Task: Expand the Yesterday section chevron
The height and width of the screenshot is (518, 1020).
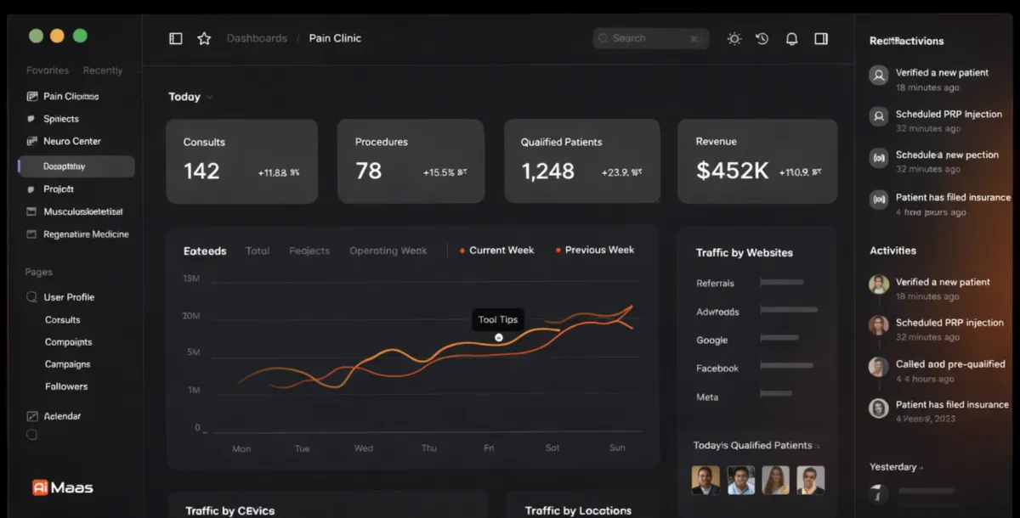Action: click(921, 468)
